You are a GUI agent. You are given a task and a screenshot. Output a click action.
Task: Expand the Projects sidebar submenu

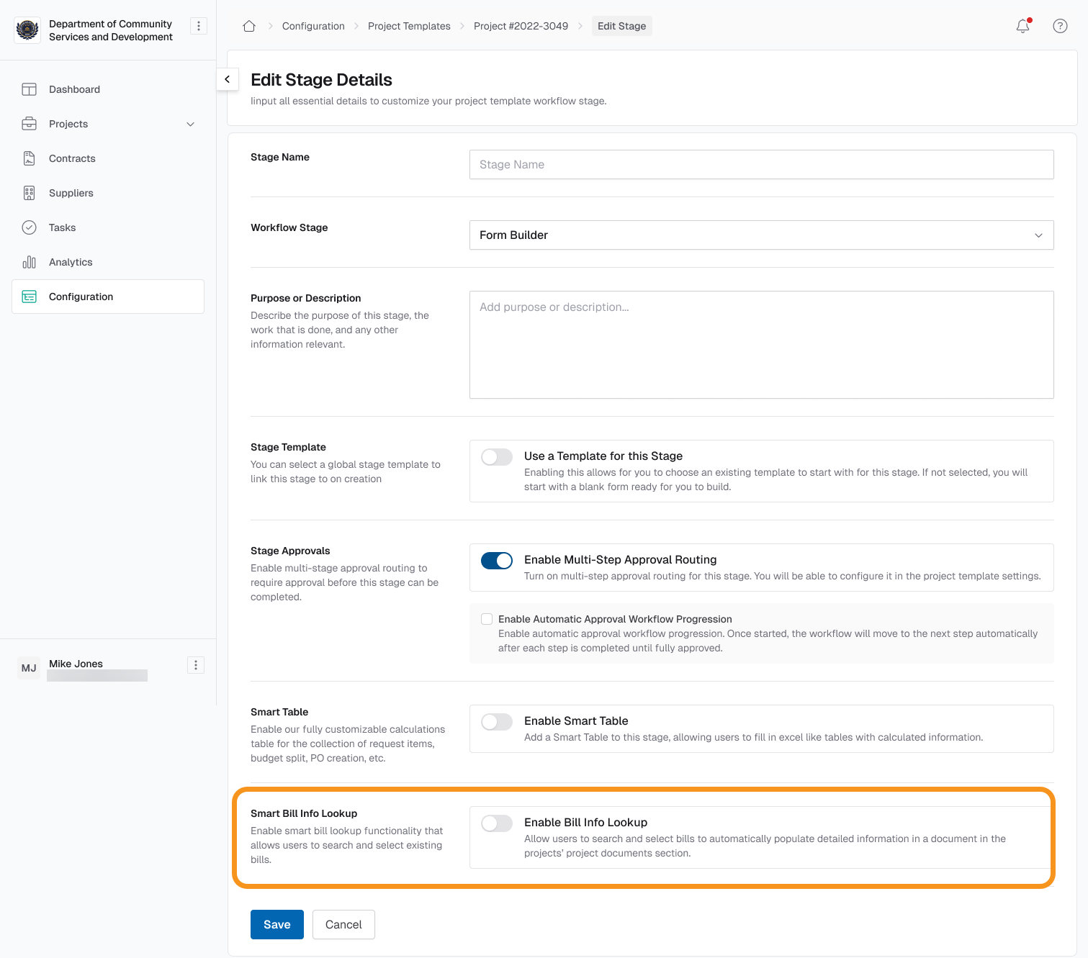(x=190, y=124)
